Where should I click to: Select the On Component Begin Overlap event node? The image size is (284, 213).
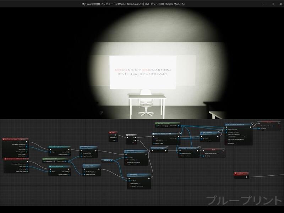coord(16,139)
